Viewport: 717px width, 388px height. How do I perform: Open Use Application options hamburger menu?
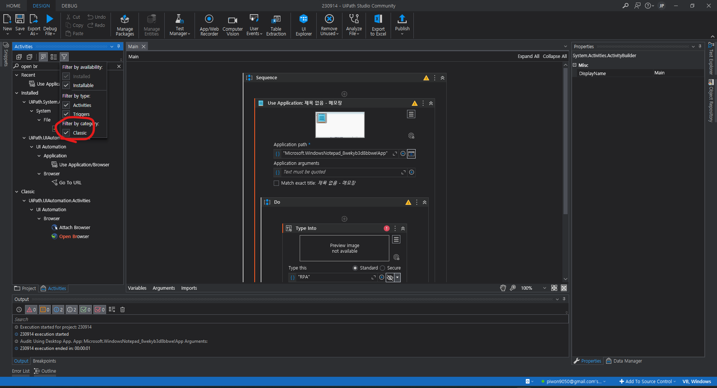point(411,114)
